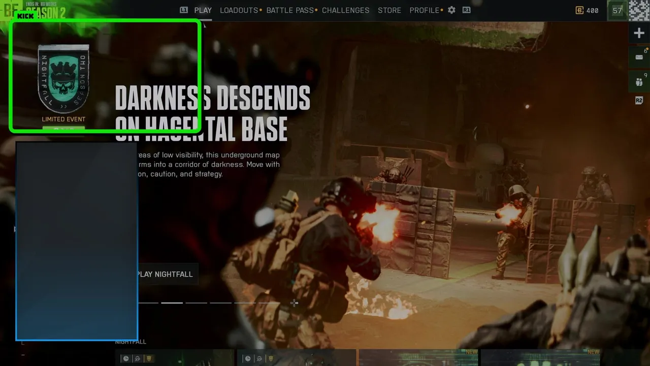Click the gold badge icon on first Nightfall card
Image resolution: width=650 pixels, height=366 pixels.
tap(149, 359)
